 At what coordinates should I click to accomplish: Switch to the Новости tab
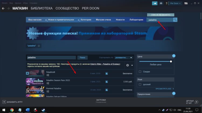[120, 20]
